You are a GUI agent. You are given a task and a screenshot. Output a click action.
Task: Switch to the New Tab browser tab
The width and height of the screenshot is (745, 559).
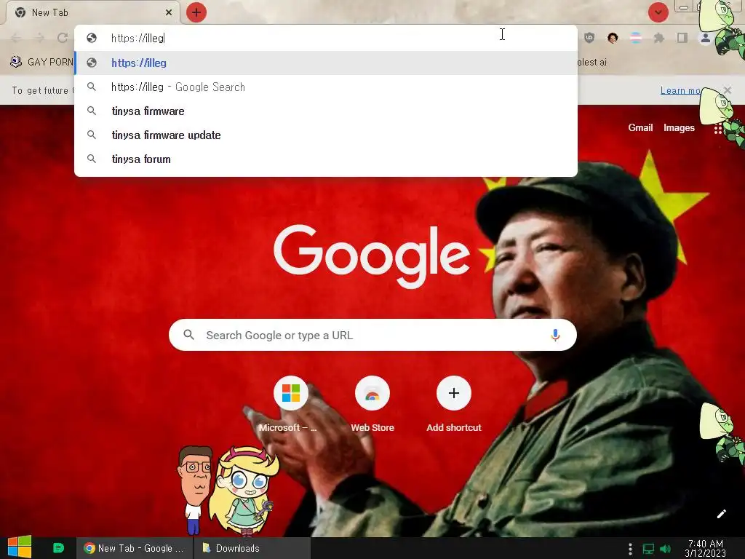pyautogui.click(x=92, y=12)
